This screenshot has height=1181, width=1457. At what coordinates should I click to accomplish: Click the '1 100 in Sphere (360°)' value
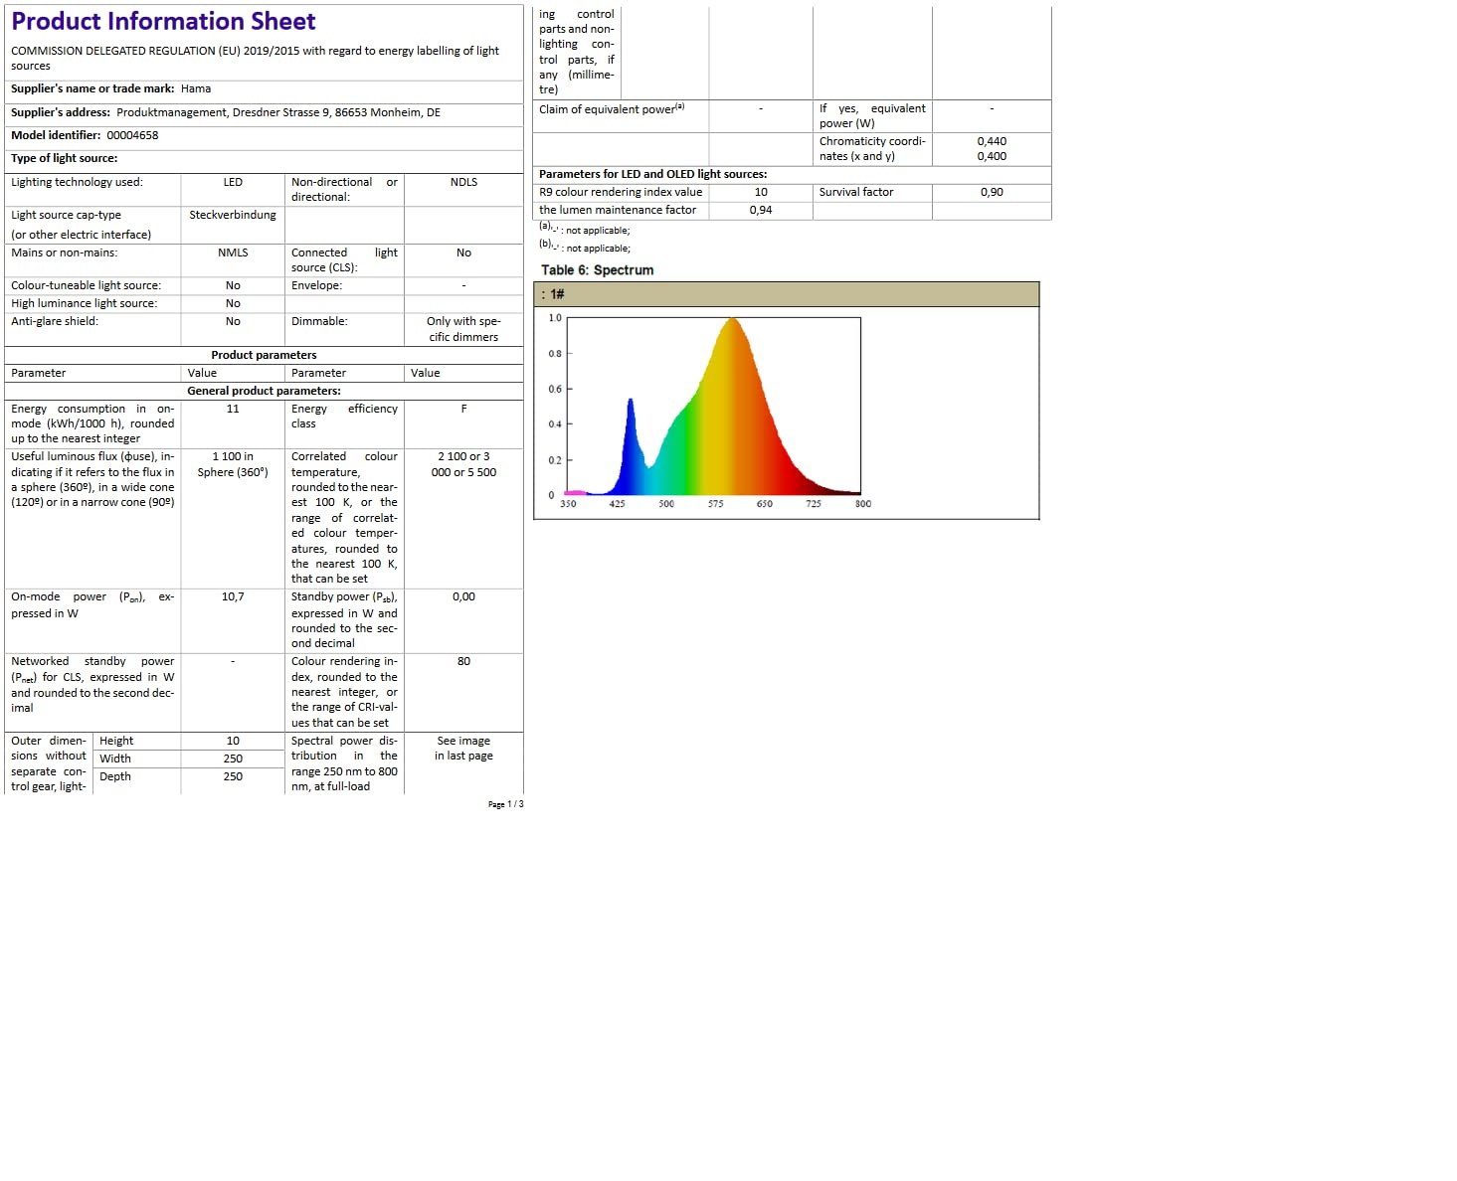pyautogui.click(x=233, y=464)
